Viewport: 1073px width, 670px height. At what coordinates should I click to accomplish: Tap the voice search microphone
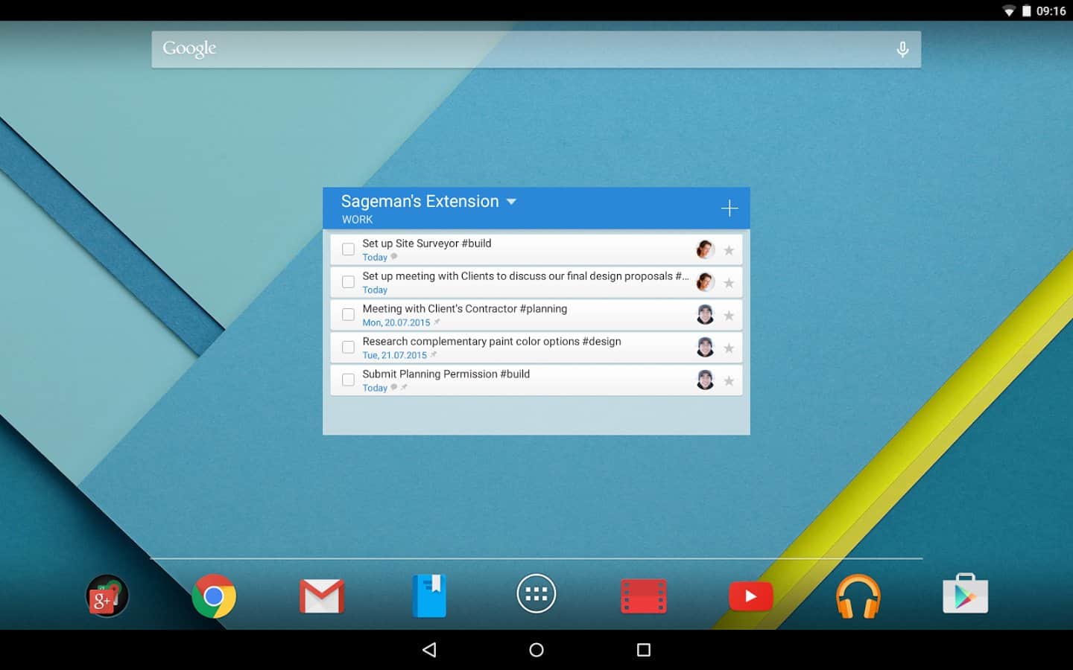click(902, 49)
